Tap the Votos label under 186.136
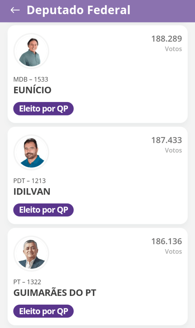The width and height of the screenshot is (195, 328). point(173,252)
